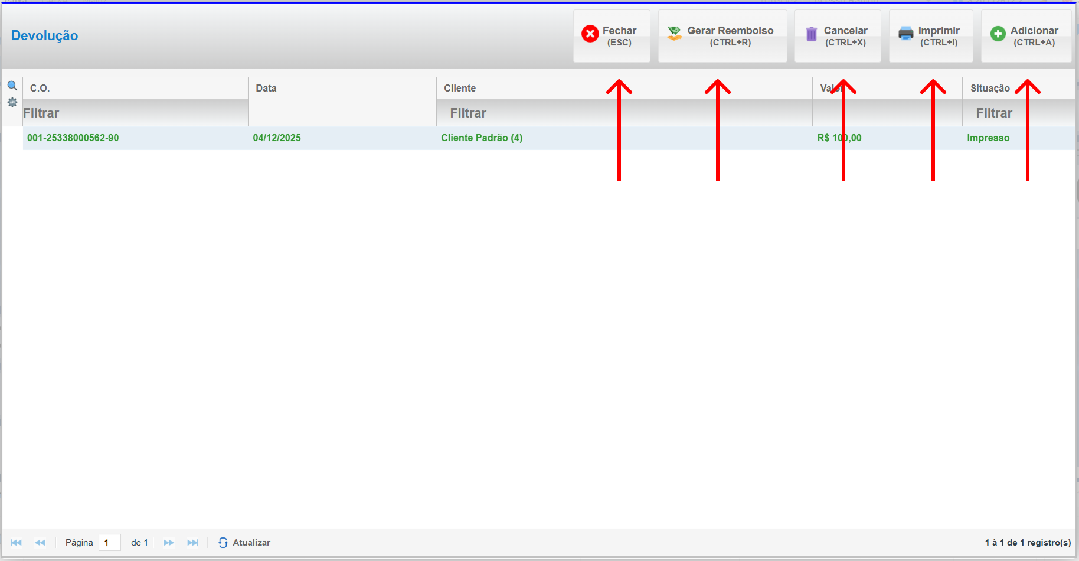The height and width of the screenshot is (561, 1079).
Task: Add new return with Adicionar button
Action: coord(1025,36)
